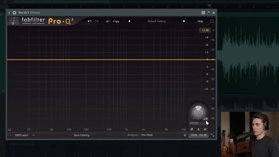
Task: Click the Undo arrow icon
Action: (x=89, y=21)
